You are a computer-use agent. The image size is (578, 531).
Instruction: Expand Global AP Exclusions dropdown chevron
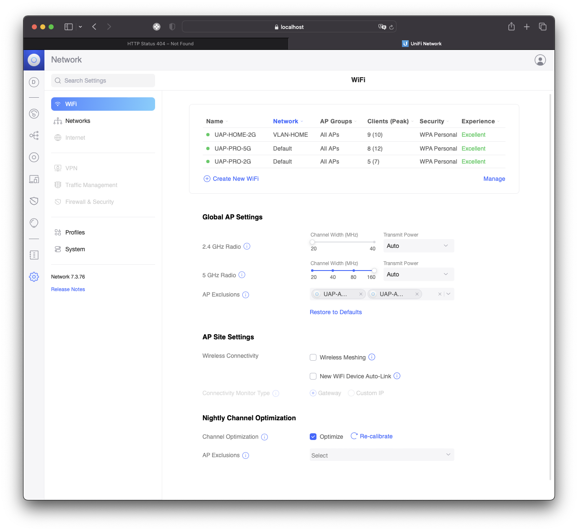click(x=448, y=294)
